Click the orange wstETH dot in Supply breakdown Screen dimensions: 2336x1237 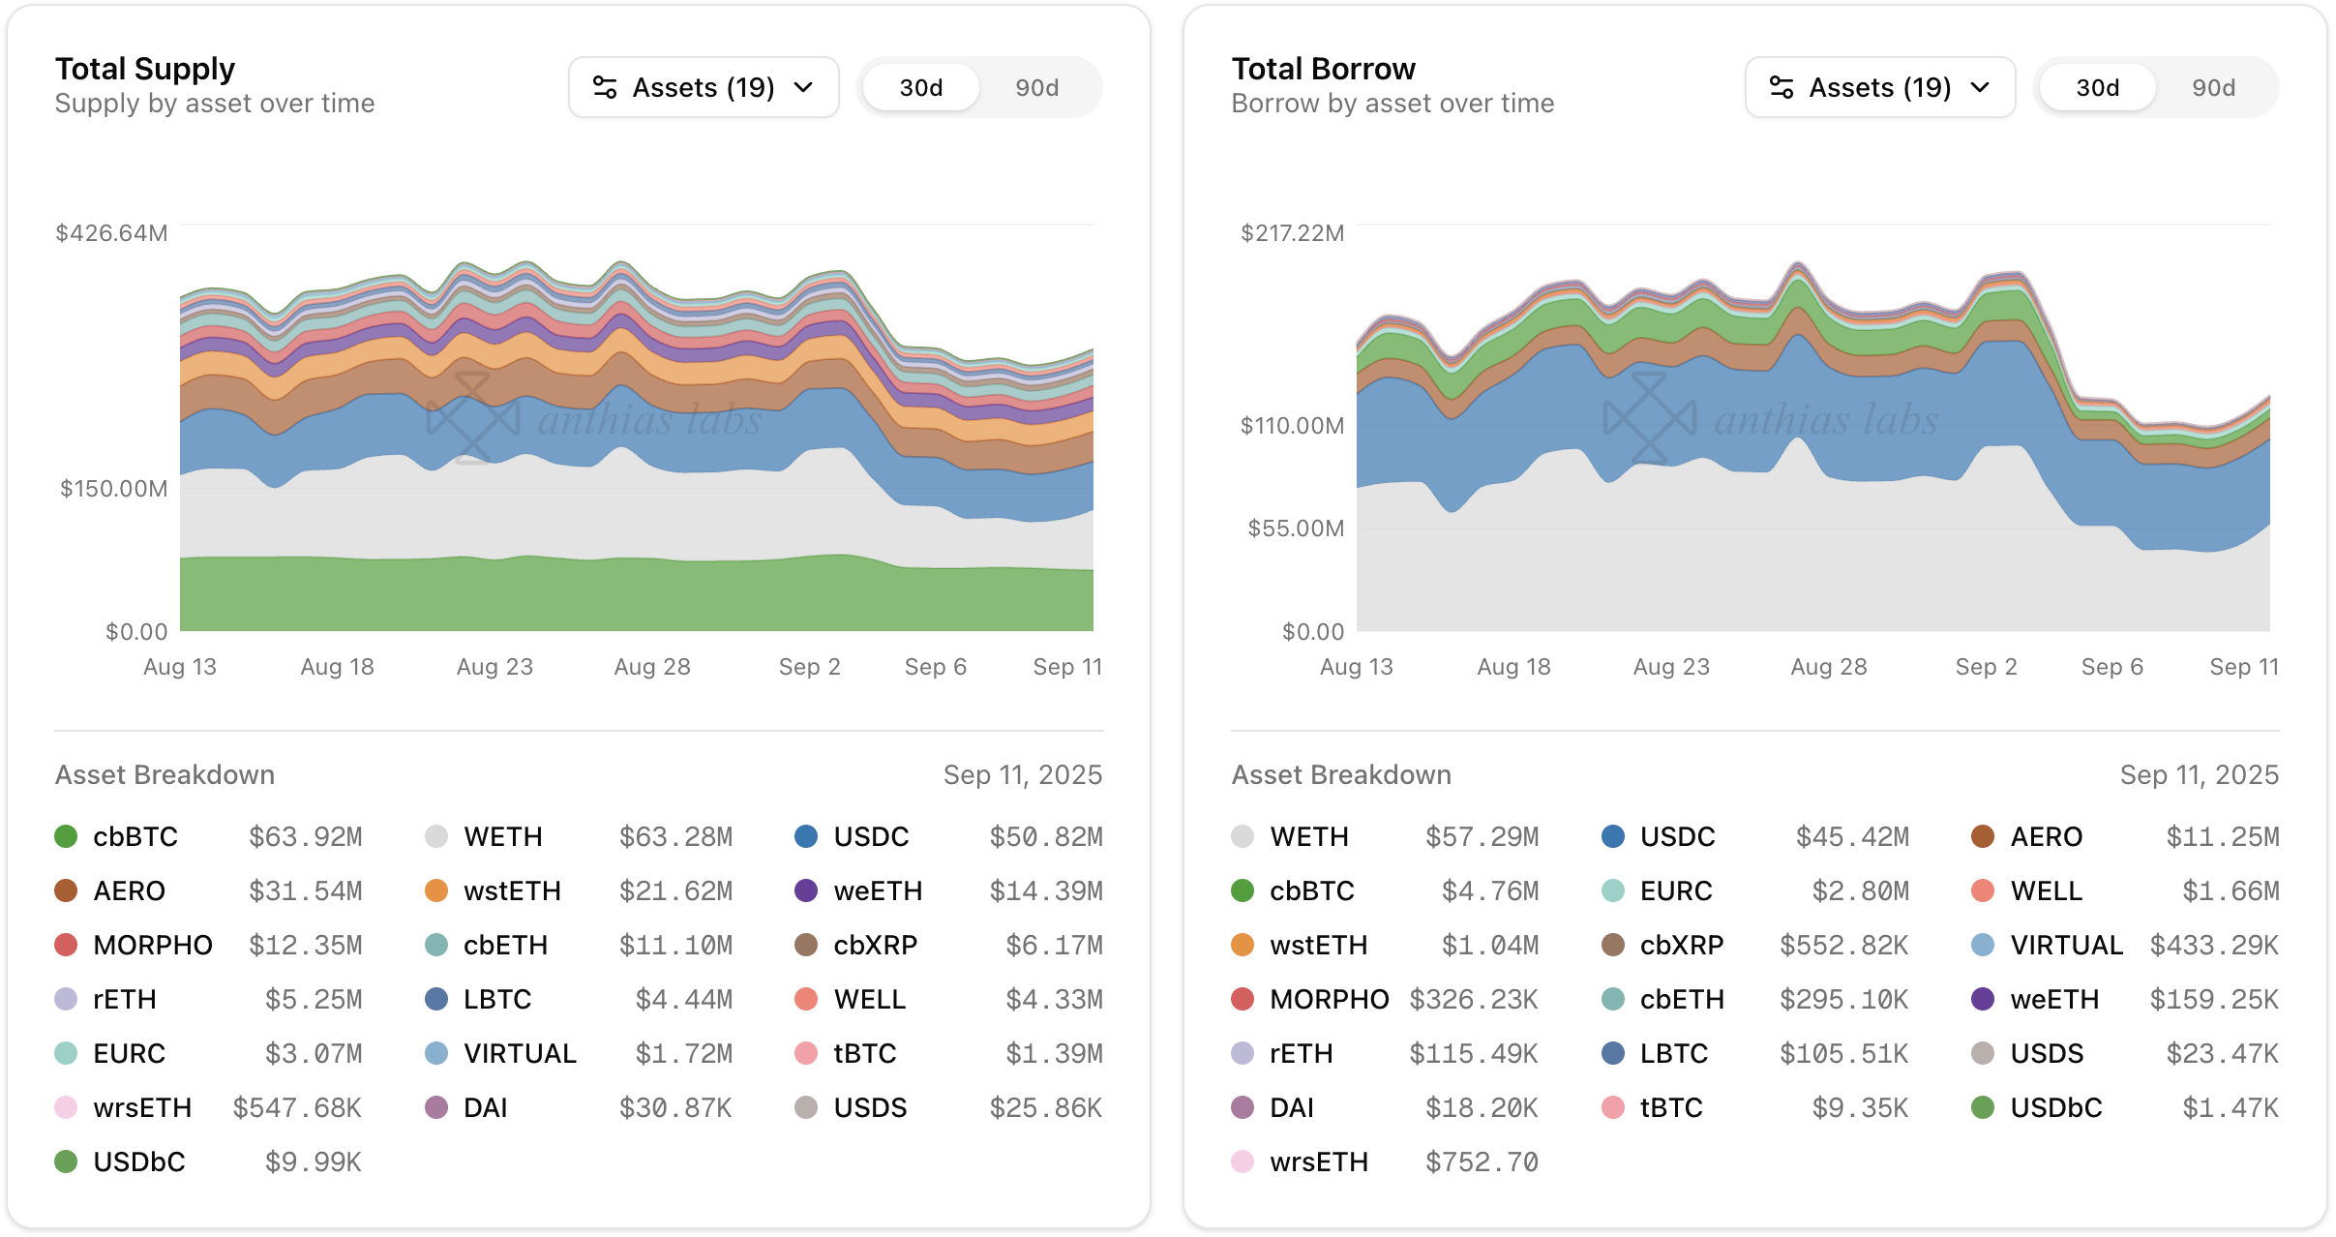point(436,890)
